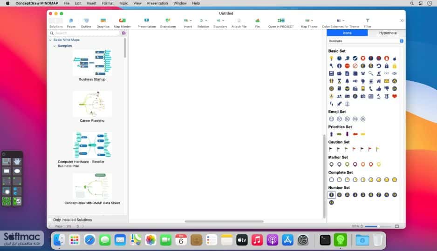The height and width of the screenshot is (251, 437).
Task: Select the red X icon in Basic Set
Action: pos(363,59)
